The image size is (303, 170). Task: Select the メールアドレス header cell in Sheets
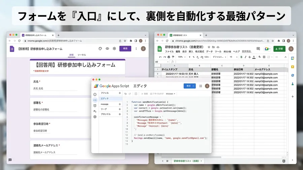click(x=269, y=70)
